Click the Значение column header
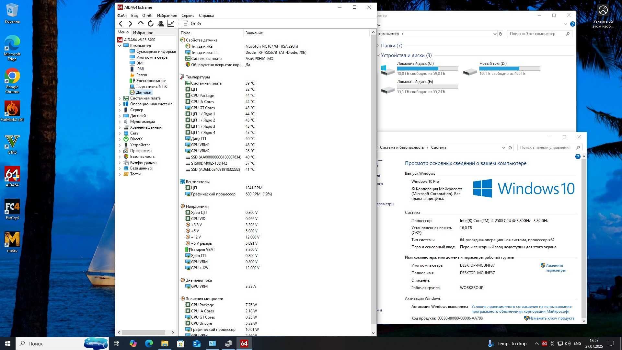Image resolution: width=622 pixels, height=350 pixels. (306, 33)
